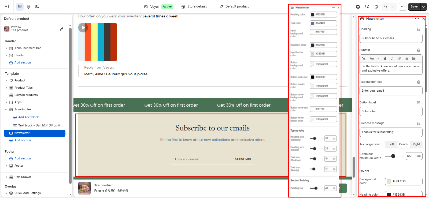Apply italic to Subtext
The height and width of the screenshot is (198, 429).
click(392, 58)
